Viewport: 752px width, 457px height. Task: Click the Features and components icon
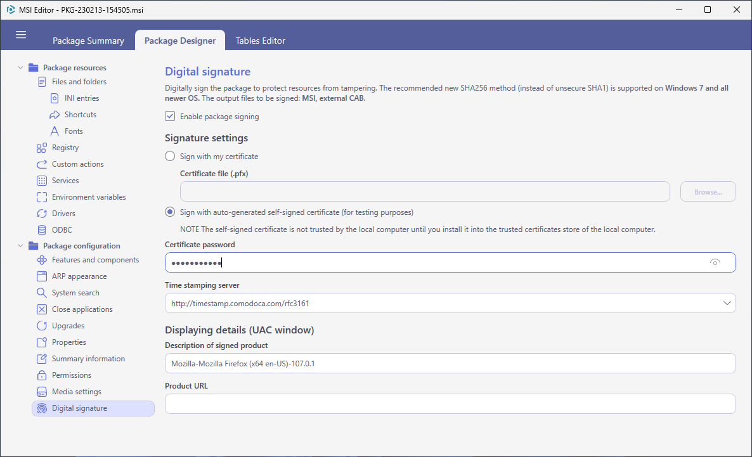[x=42, y=260]
